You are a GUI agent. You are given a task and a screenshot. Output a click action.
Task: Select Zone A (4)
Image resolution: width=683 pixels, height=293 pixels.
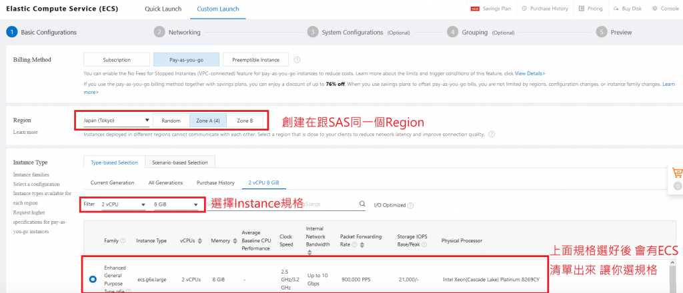208,121
